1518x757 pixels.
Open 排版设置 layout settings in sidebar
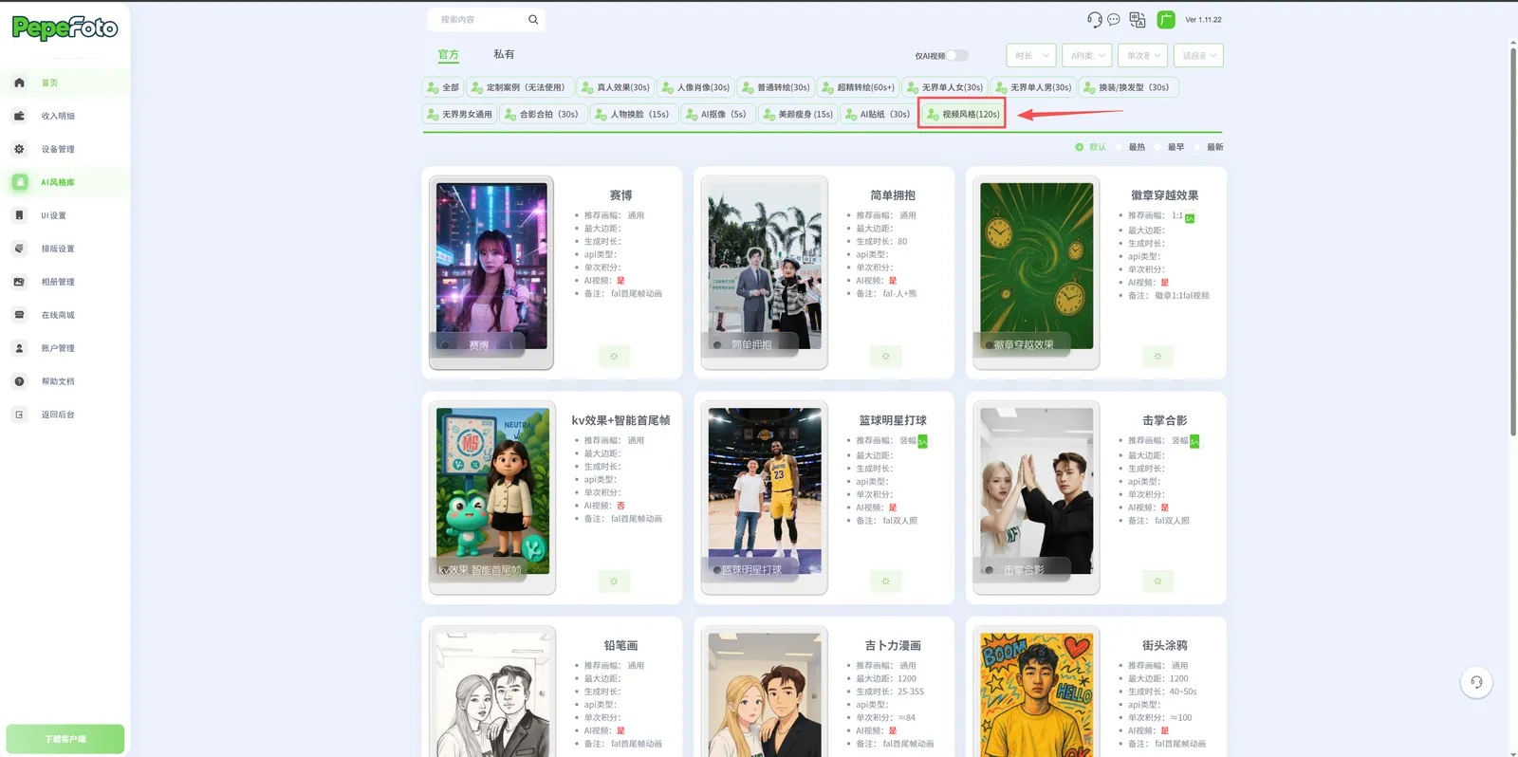(65, 249)
